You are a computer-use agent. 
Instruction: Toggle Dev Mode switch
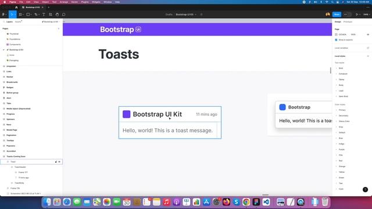347,15
